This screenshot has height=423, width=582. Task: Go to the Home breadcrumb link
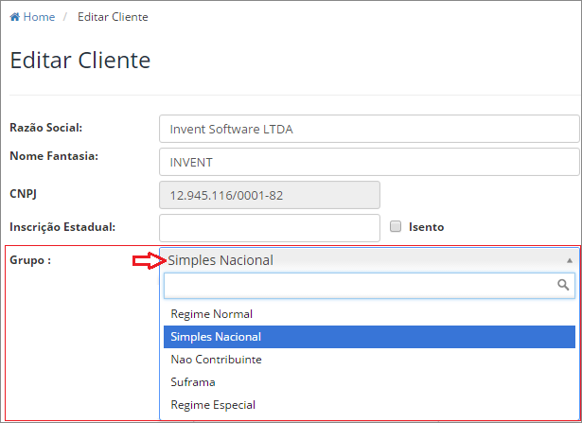(39, 17)
